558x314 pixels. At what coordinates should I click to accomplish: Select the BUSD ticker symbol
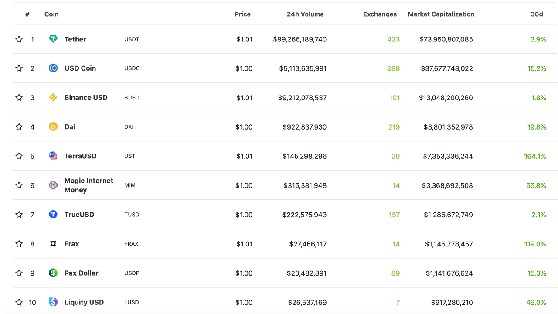pyautogui.click(x=132, y=98)
